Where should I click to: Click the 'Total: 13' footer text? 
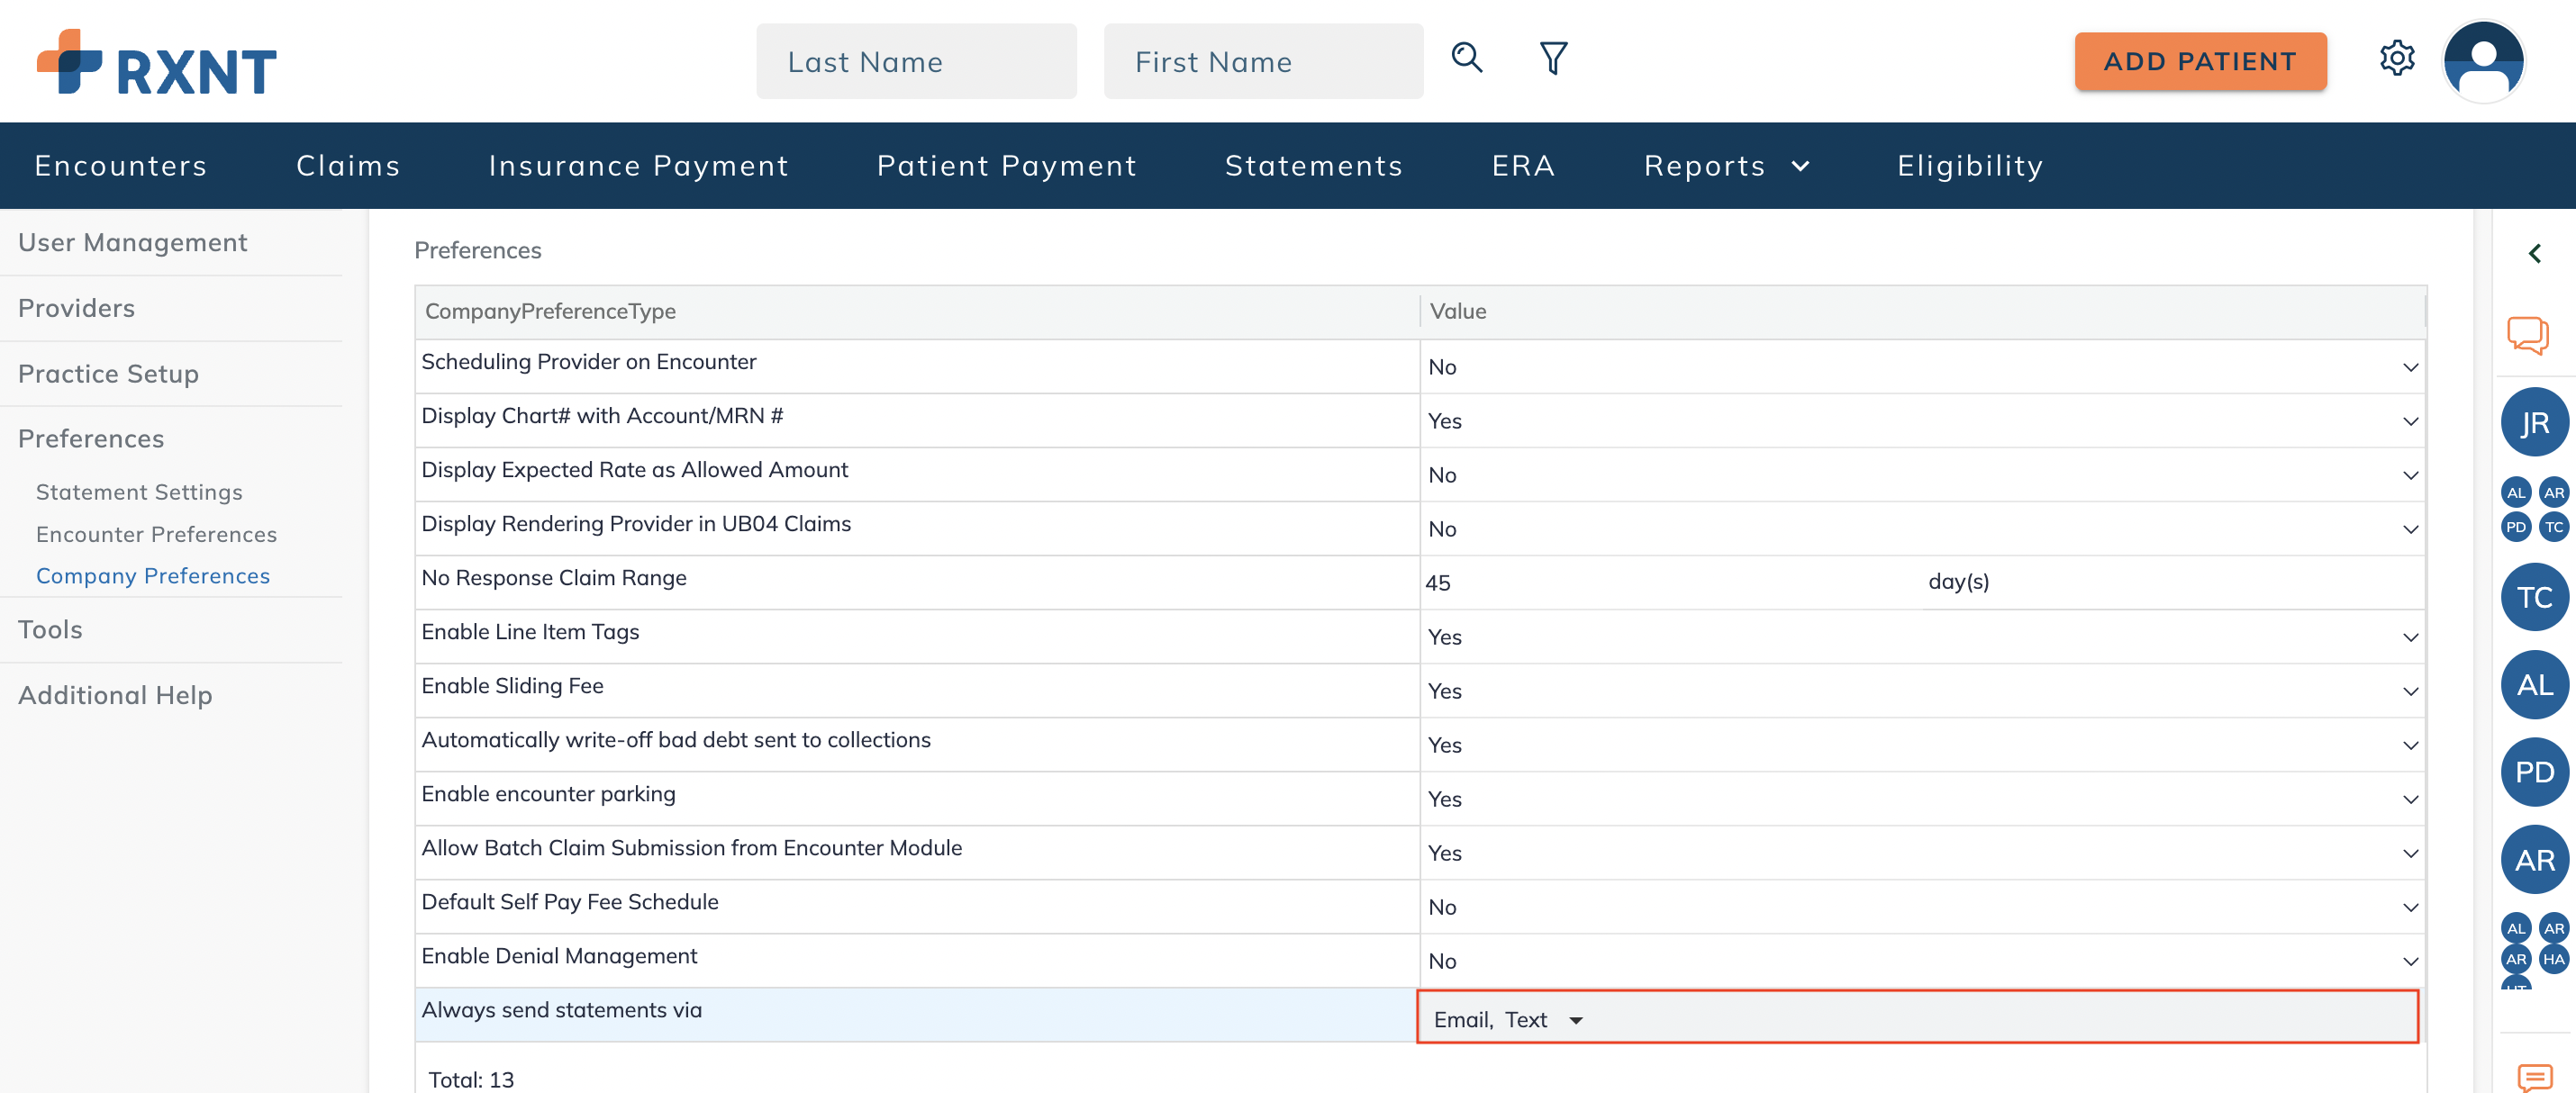[471, 1080]
